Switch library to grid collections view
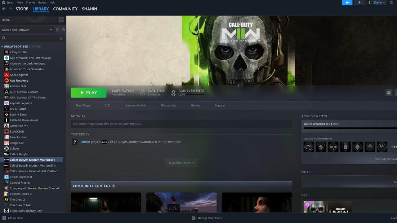Screen dimensions: 397x223 click(x=61, y=20)
